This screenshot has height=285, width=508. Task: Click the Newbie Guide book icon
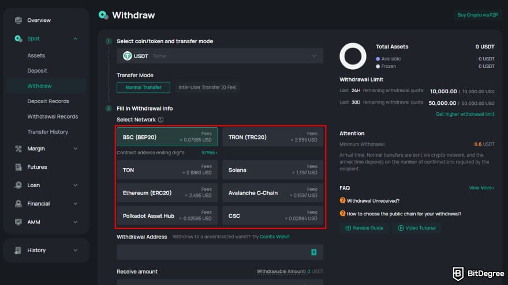click(x=348, y=228)
